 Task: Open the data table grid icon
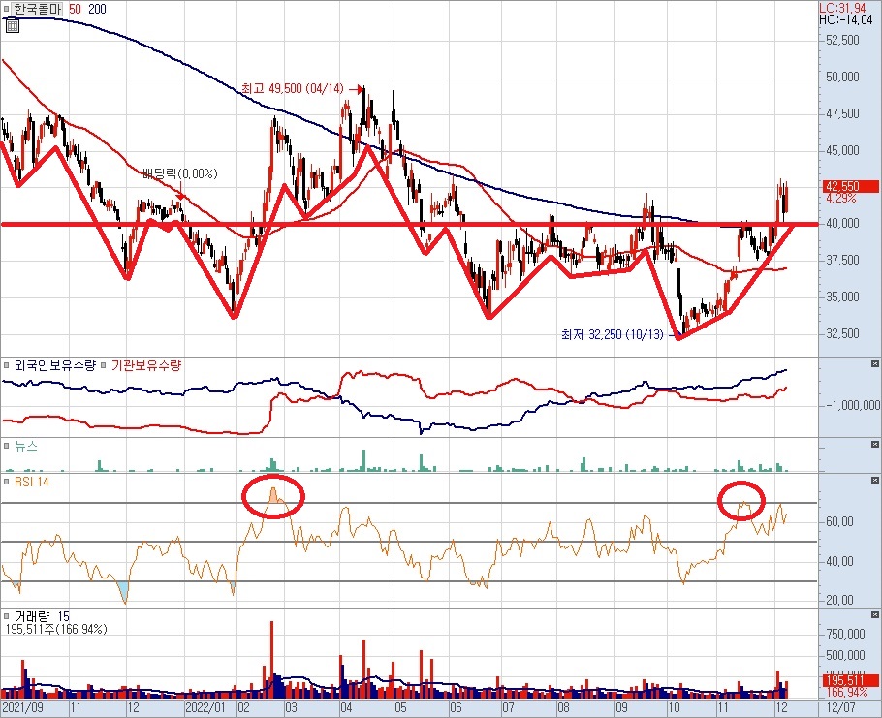point(12,26)
